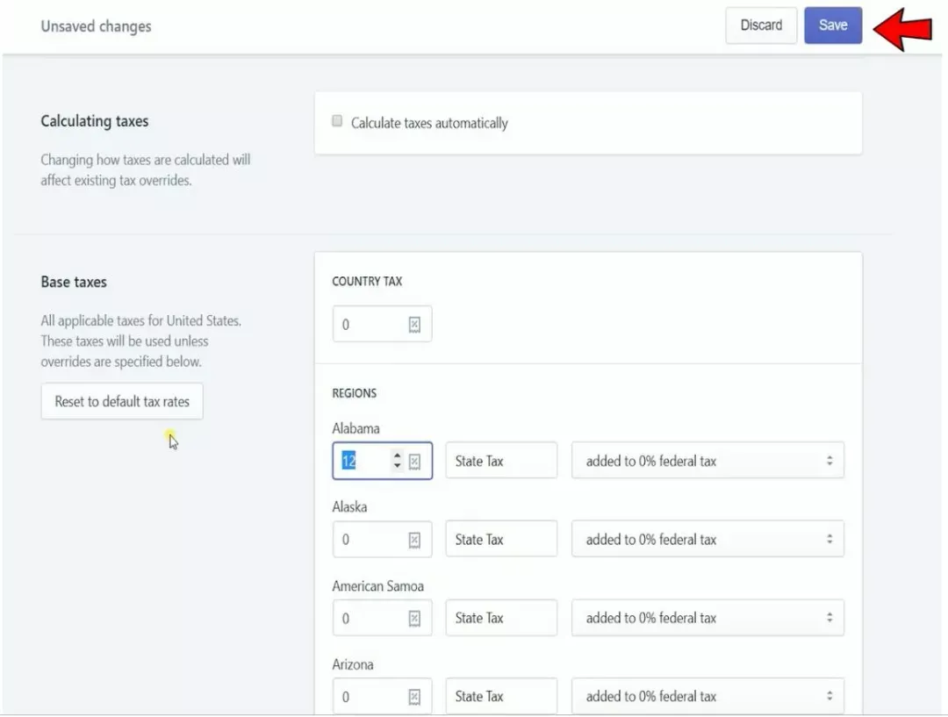
Task: Click the Discard button
Action: click(x=761, y=25)
